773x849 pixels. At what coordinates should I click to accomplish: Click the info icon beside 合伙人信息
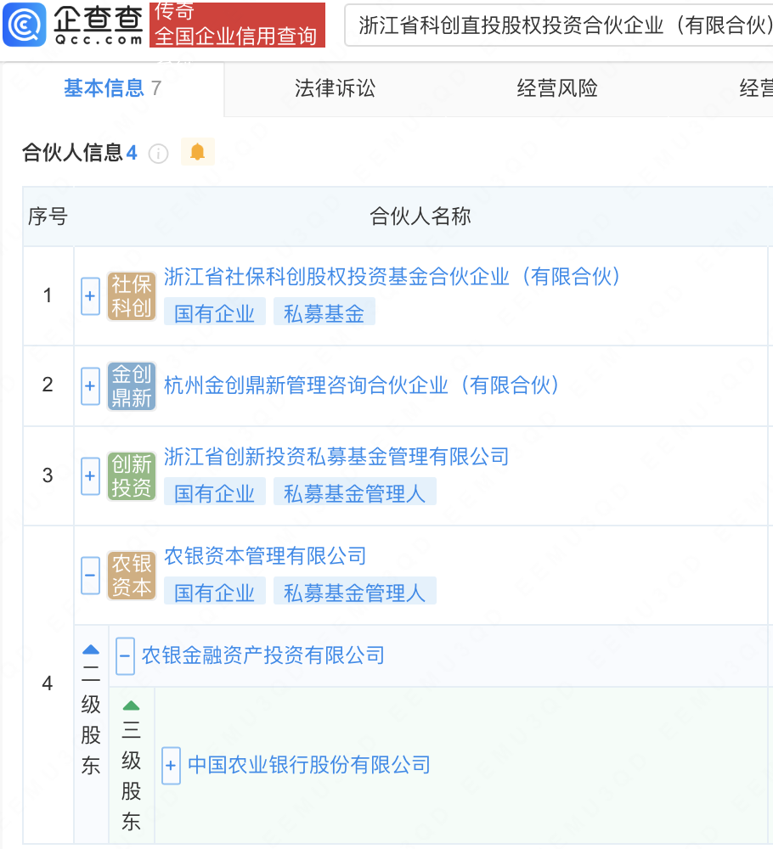159,153
